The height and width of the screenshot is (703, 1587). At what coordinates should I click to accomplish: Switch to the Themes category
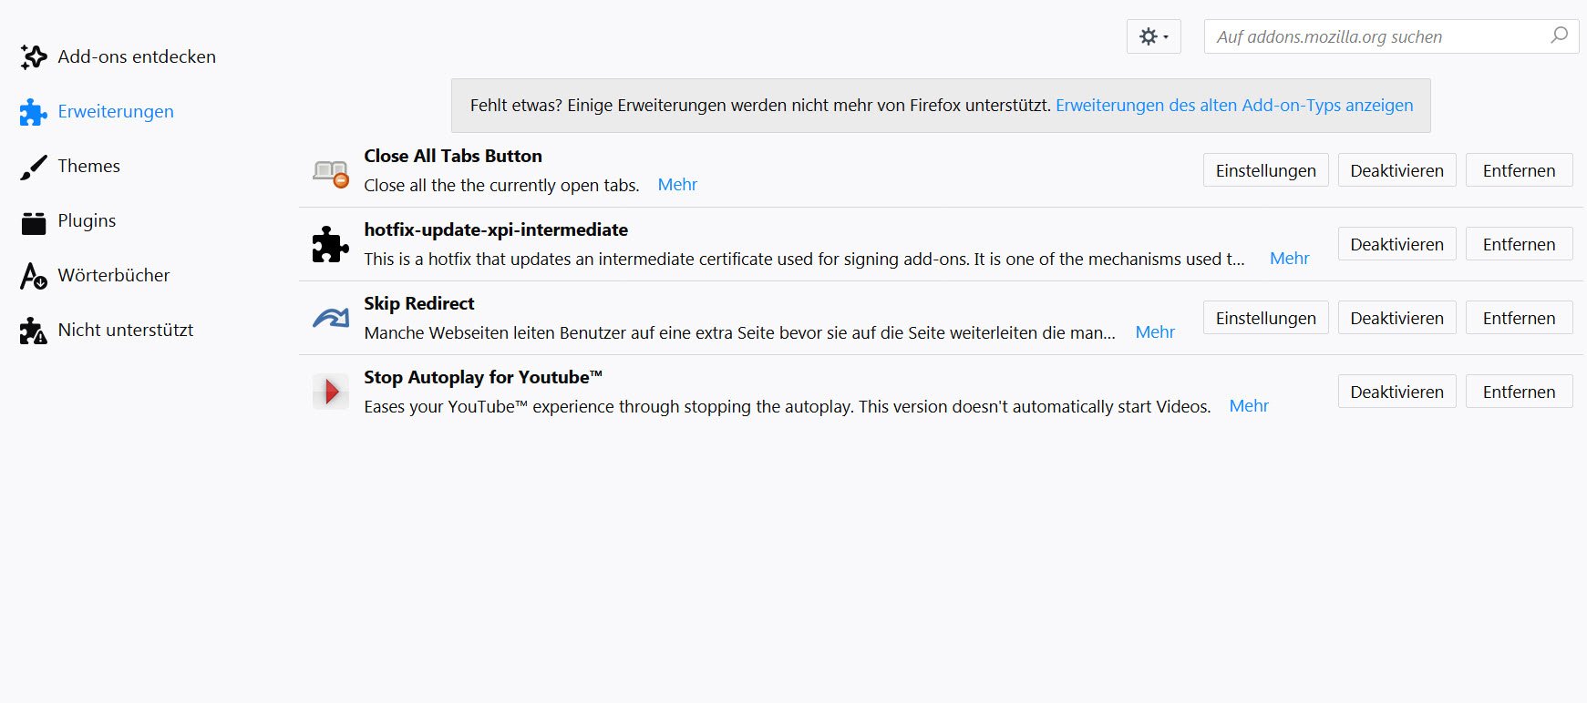(x=88, y=166)
